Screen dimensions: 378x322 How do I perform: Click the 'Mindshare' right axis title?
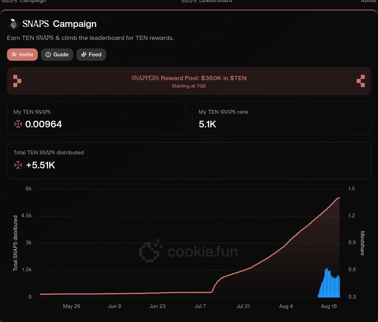(362, 243)
